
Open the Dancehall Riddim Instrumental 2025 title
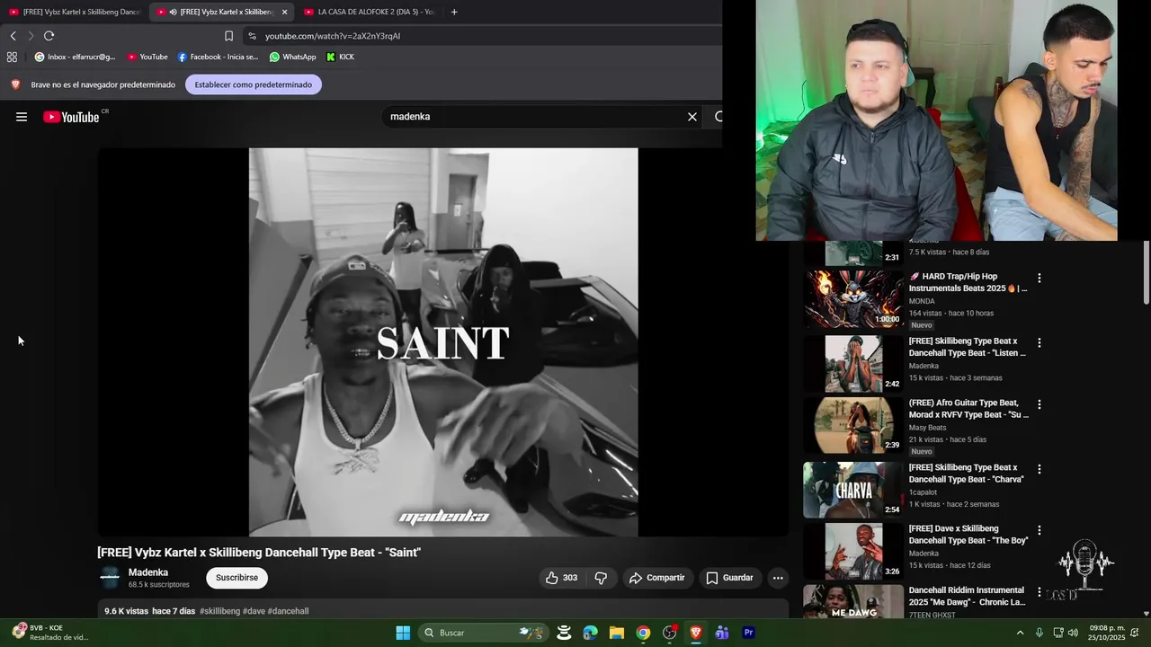(x=967, y=597)
